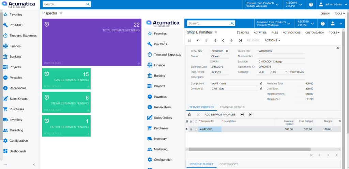Go to the next record in Shop Estimates

coord(231,40)
